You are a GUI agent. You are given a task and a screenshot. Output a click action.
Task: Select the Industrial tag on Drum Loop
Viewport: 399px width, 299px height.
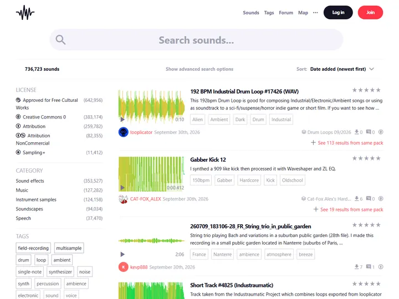(281, 120)
